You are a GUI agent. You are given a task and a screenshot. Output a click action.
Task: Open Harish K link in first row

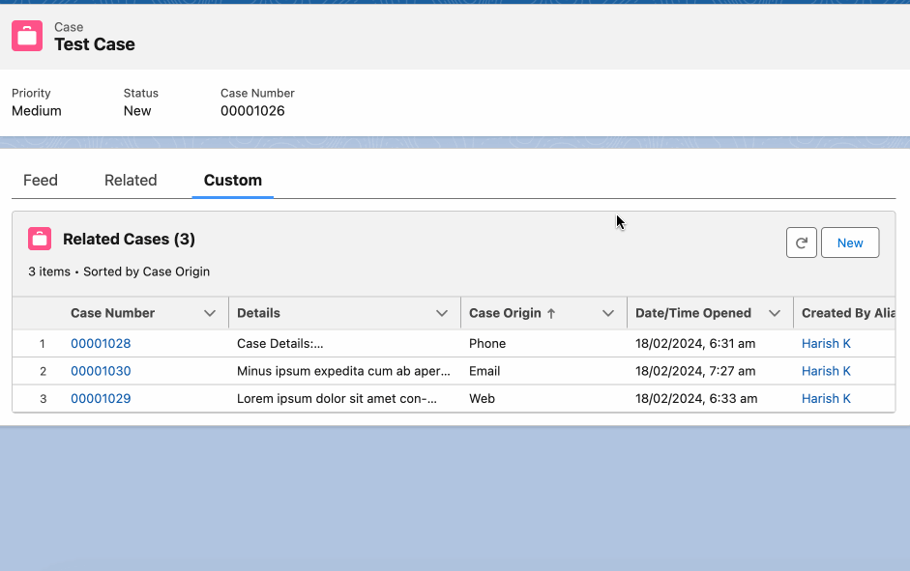coord(826,344)
